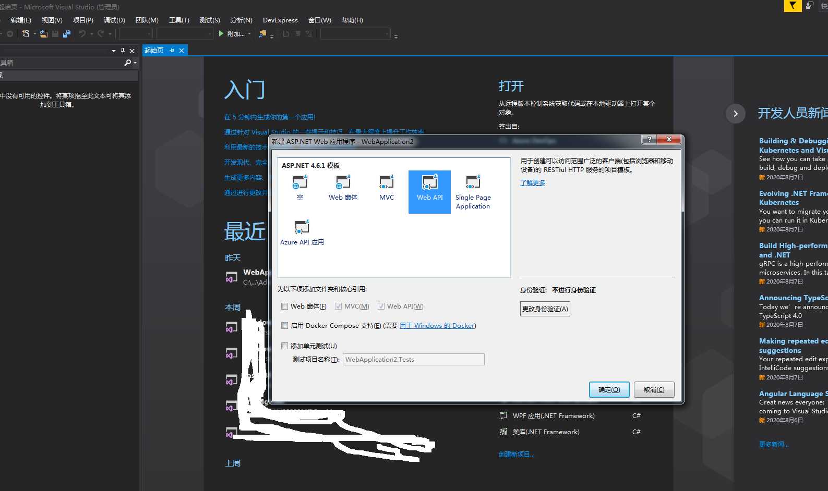Click the Save toolbar icon
The image size is (828, 491).
[x=55, y=34]
